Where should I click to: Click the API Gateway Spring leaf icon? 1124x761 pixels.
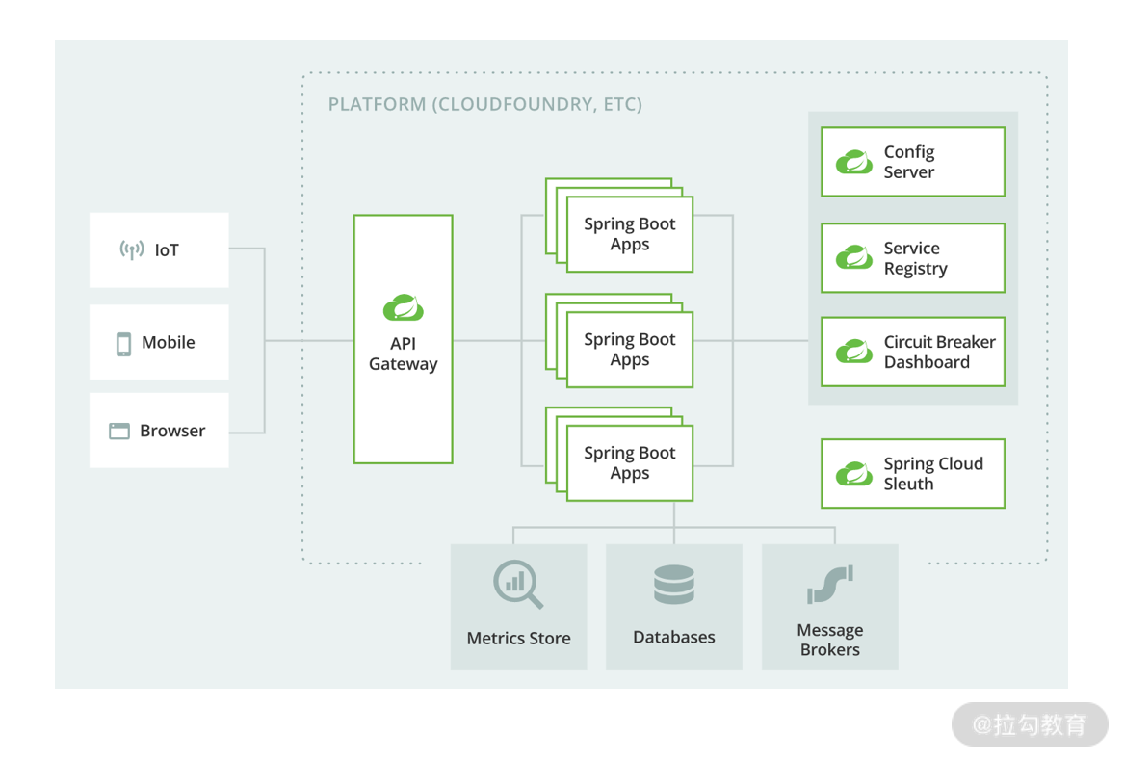[x=403, y=307]
